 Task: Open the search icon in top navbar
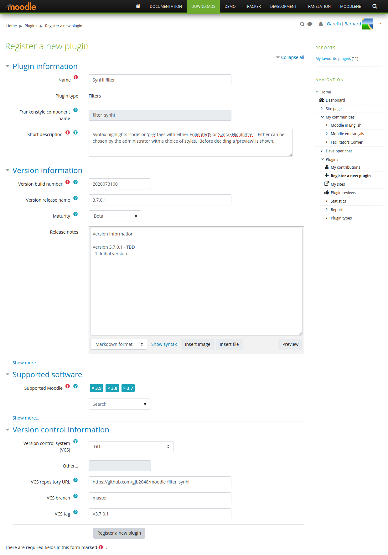375,6
